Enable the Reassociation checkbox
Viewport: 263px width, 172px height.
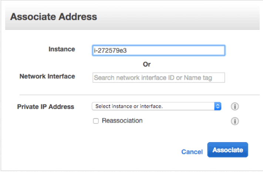tap(96, 121)
